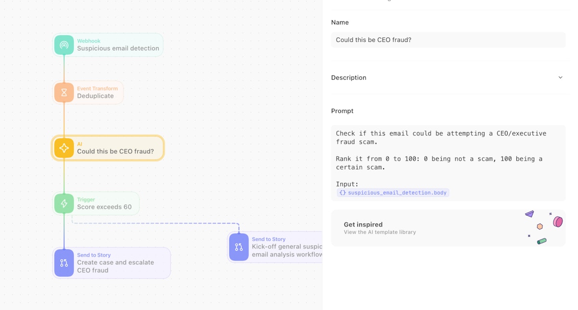Select "Create case and escalate CEO fraud" text
578x310 pixels.
tap(116, 266)
